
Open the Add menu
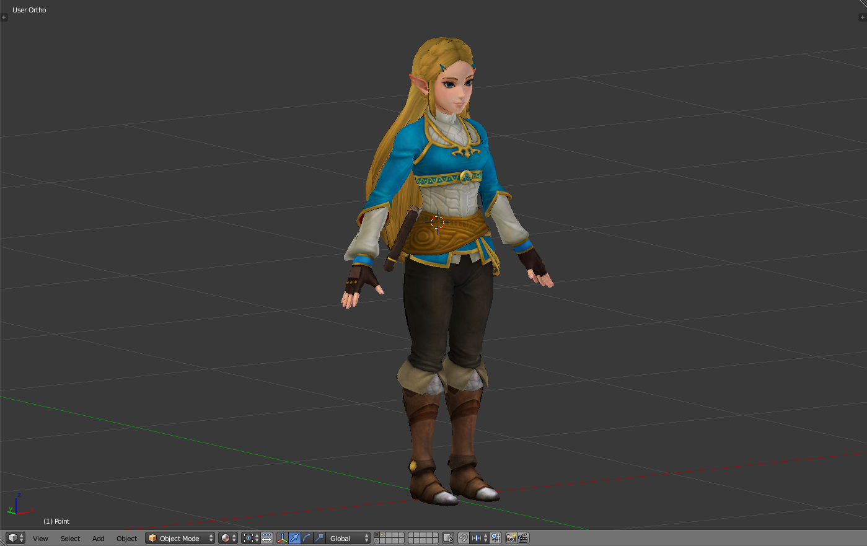[x=98, y=538]
